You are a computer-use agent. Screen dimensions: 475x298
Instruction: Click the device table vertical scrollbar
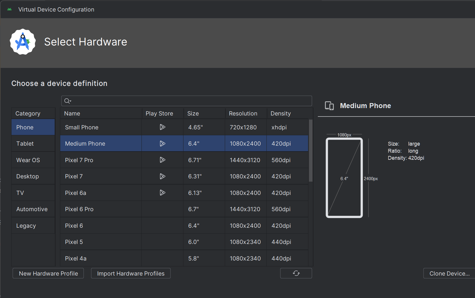click(310, 150)
